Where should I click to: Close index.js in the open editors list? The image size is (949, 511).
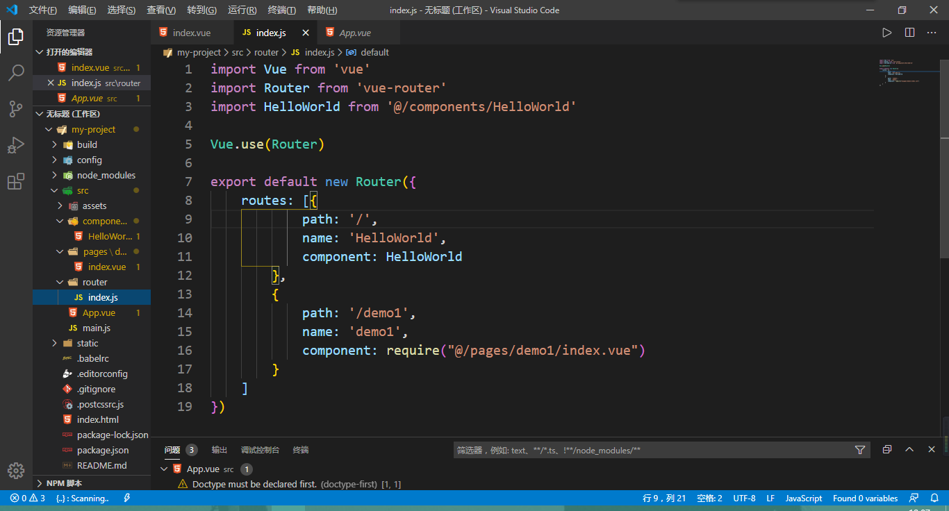tap(50, 83)
